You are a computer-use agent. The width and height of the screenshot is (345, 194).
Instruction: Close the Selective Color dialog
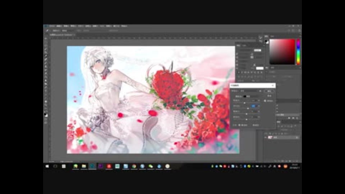pos(273,86)
